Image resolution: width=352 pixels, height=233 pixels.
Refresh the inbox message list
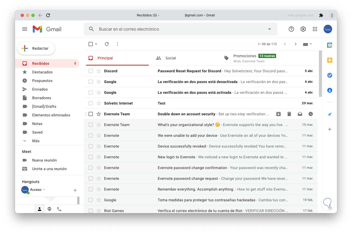coord(107,44)
